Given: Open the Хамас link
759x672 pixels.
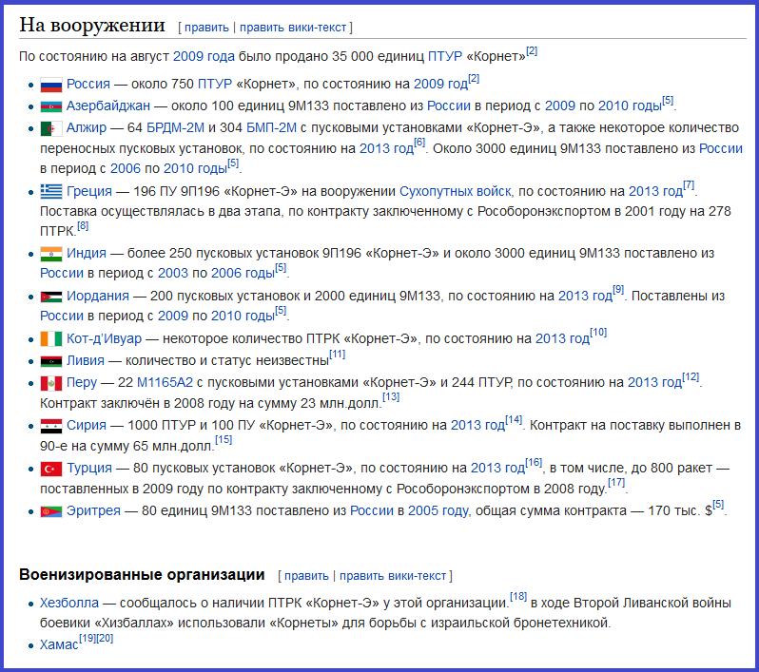Looking at the screenshot, I should tap(59, 644).
